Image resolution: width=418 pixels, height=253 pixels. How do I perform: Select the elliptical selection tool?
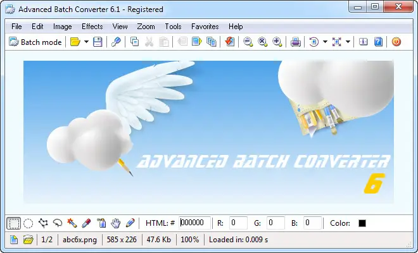28,223
